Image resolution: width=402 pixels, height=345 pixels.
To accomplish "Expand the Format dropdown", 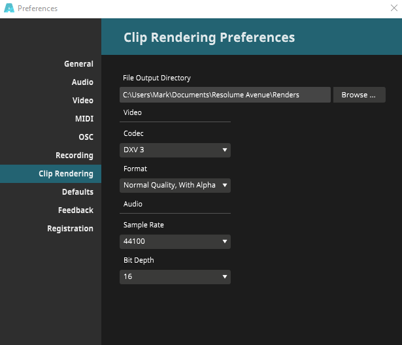I will coord(175,186).
